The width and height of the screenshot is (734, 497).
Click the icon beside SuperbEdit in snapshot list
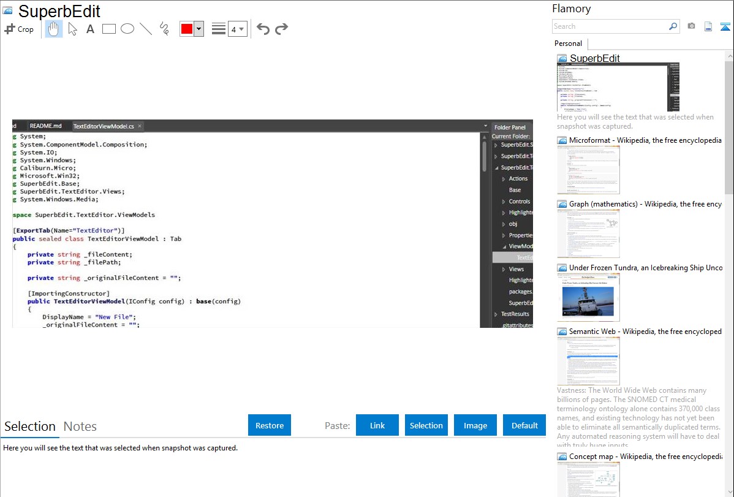click(562, 59)
